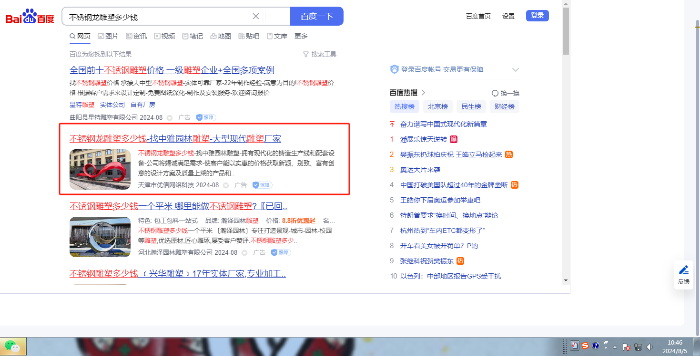
Task: Open result 不锈钢雕塑多少钱一个平米
Action: (x=178, y=206)
